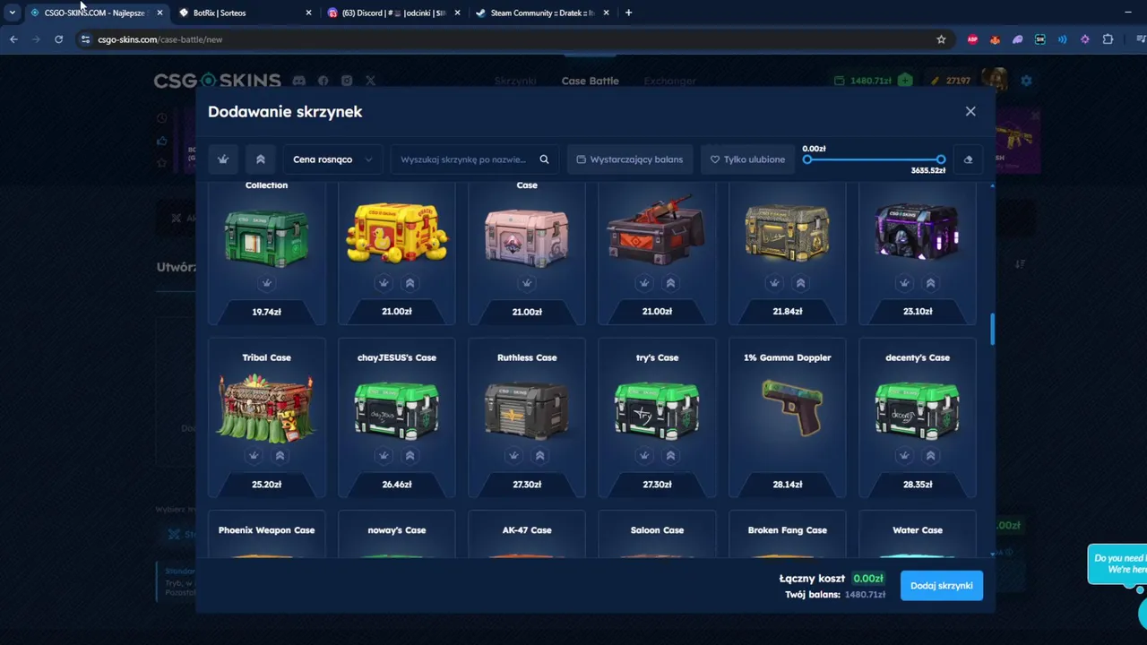The height and width of the screenshot is (645, 1147).
Task: Click the 27197 coins balance
Action: [951, 81]
